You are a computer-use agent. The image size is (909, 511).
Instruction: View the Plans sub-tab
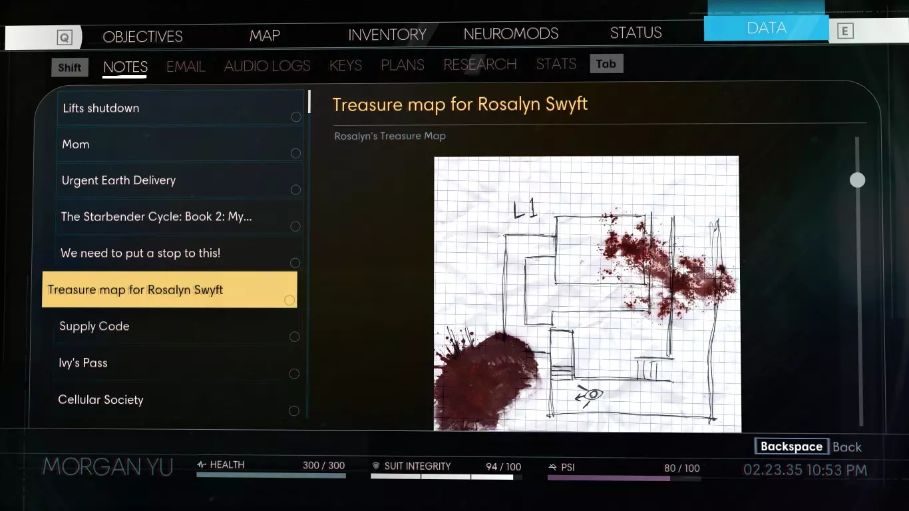[403, 65]
